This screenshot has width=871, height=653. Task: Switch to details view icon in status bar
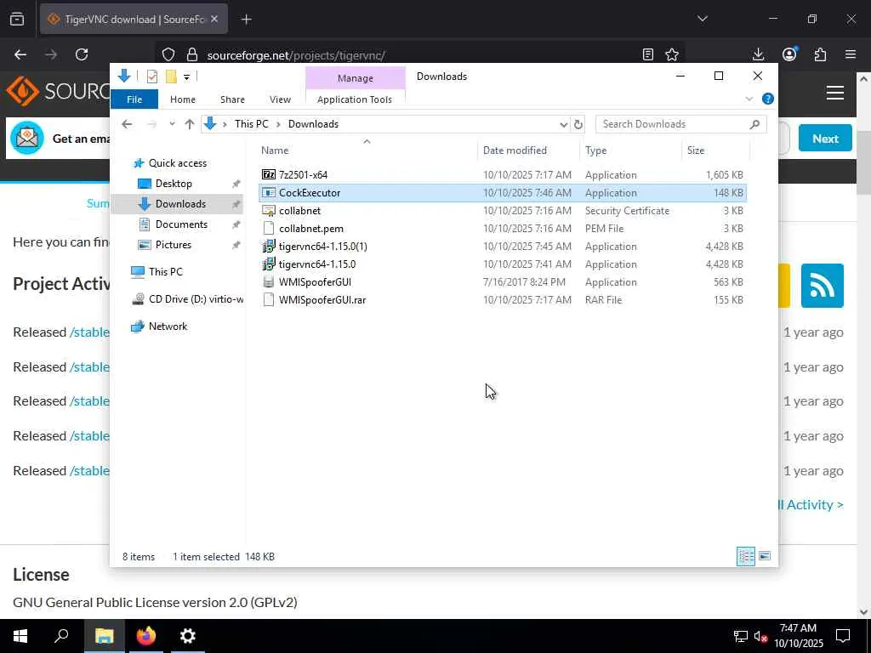(745, 556)
